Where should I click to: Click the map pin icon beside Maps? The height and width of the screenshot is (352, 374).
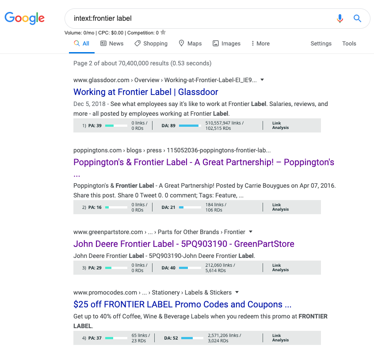click(x=181, y=43)
